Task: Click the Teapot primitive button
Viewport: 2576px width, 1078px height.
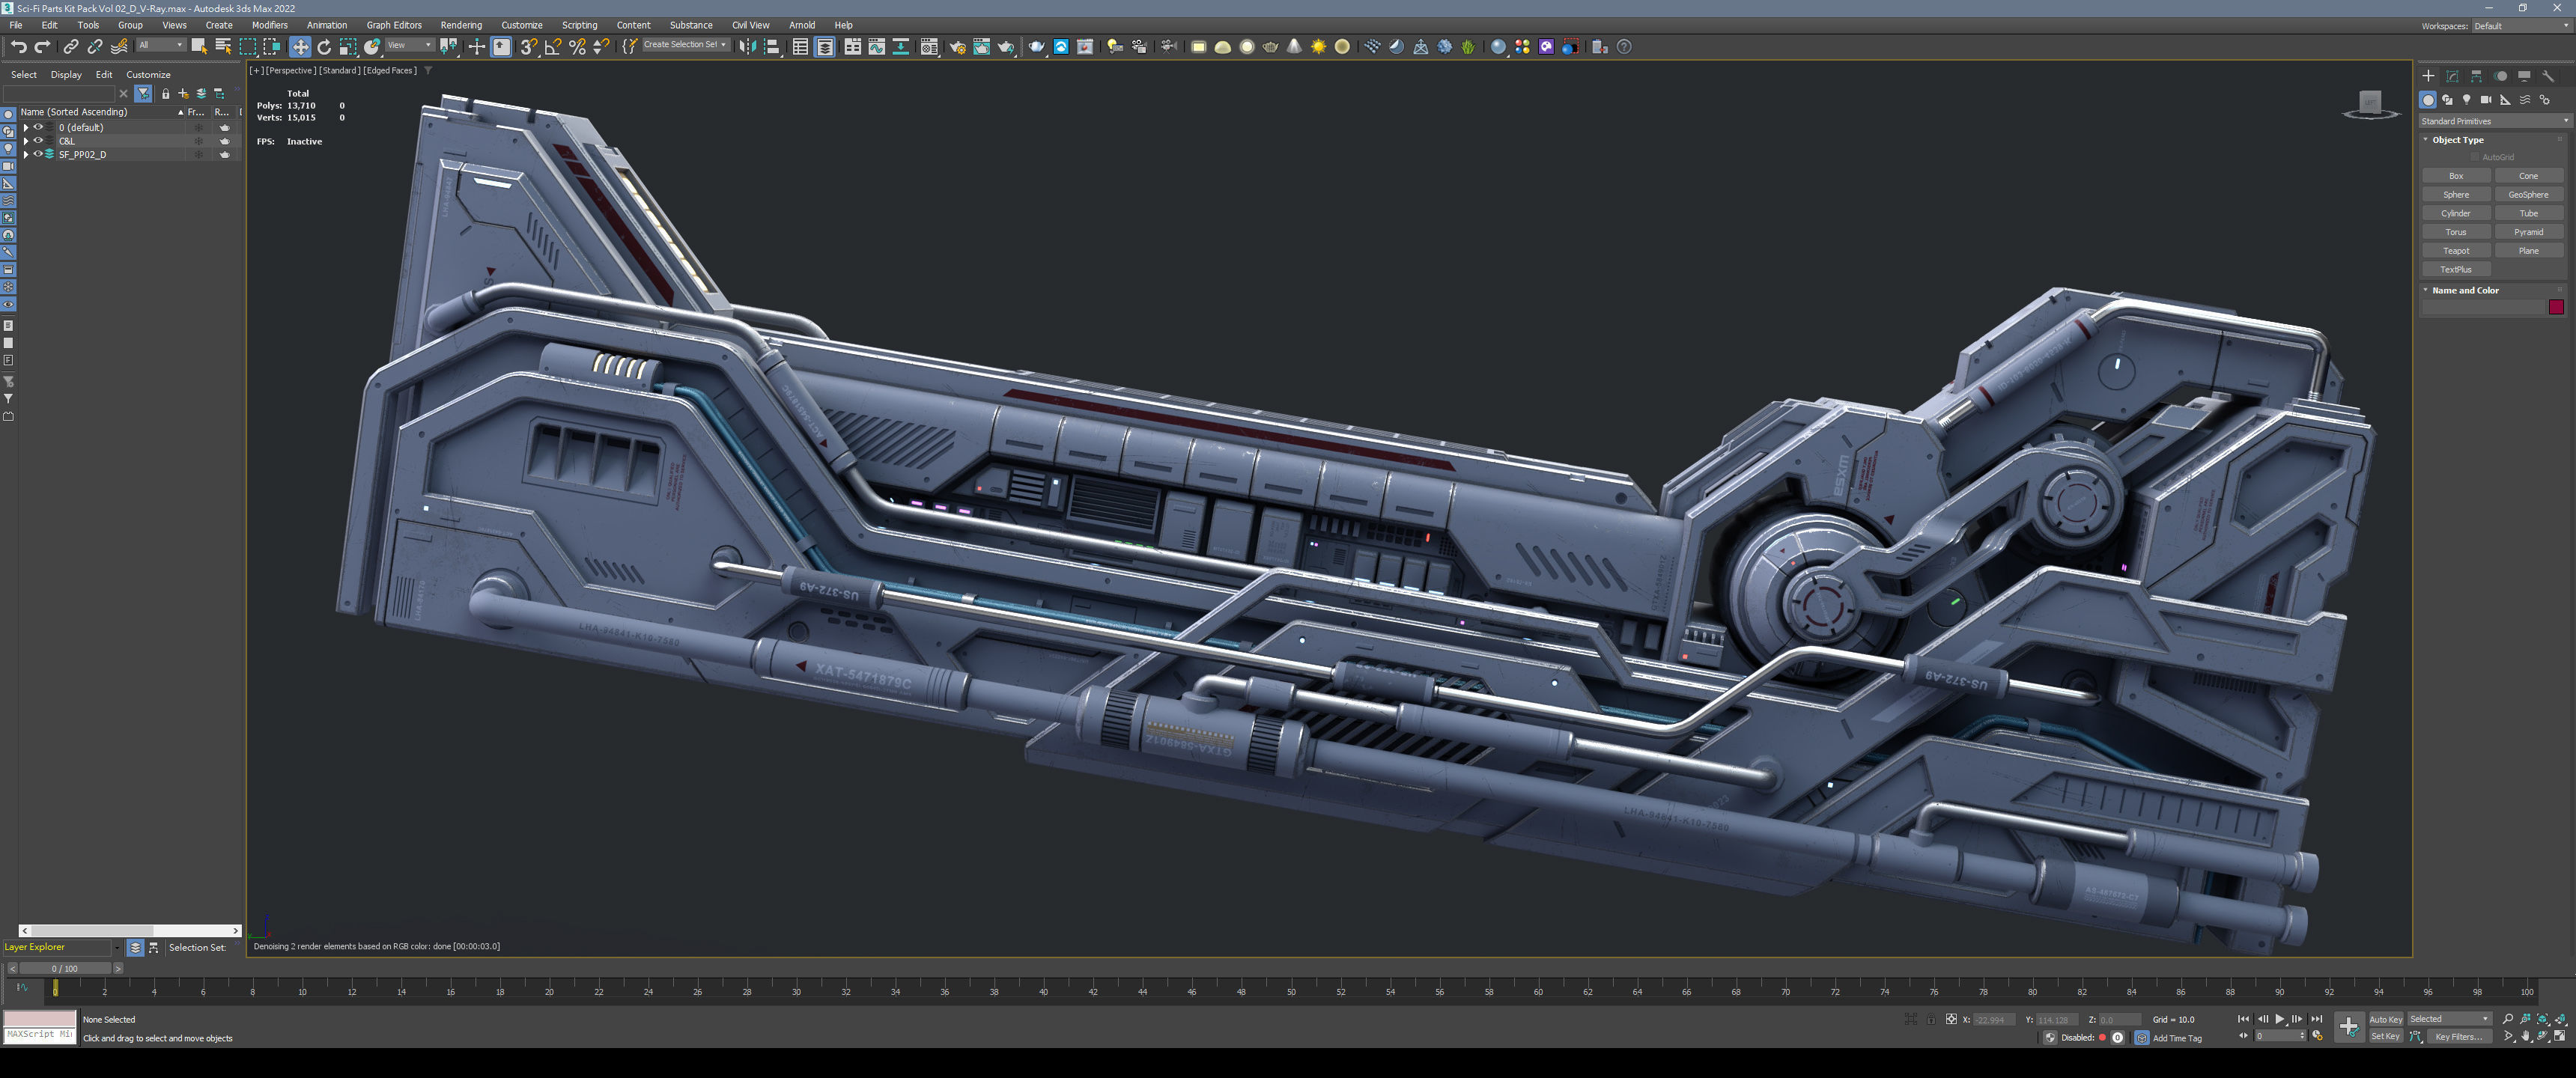Action: coord(2456,251)
